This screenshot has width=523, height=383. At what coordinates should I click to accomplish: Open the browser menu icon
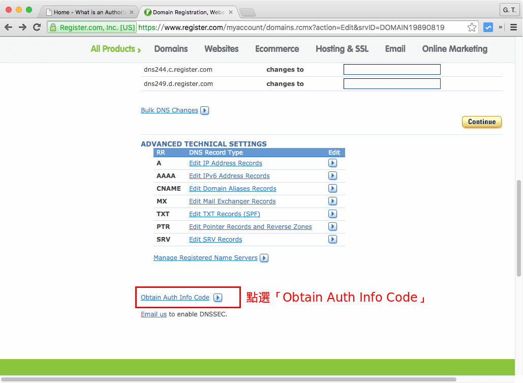pyautogui.click(x=514, y=27)
